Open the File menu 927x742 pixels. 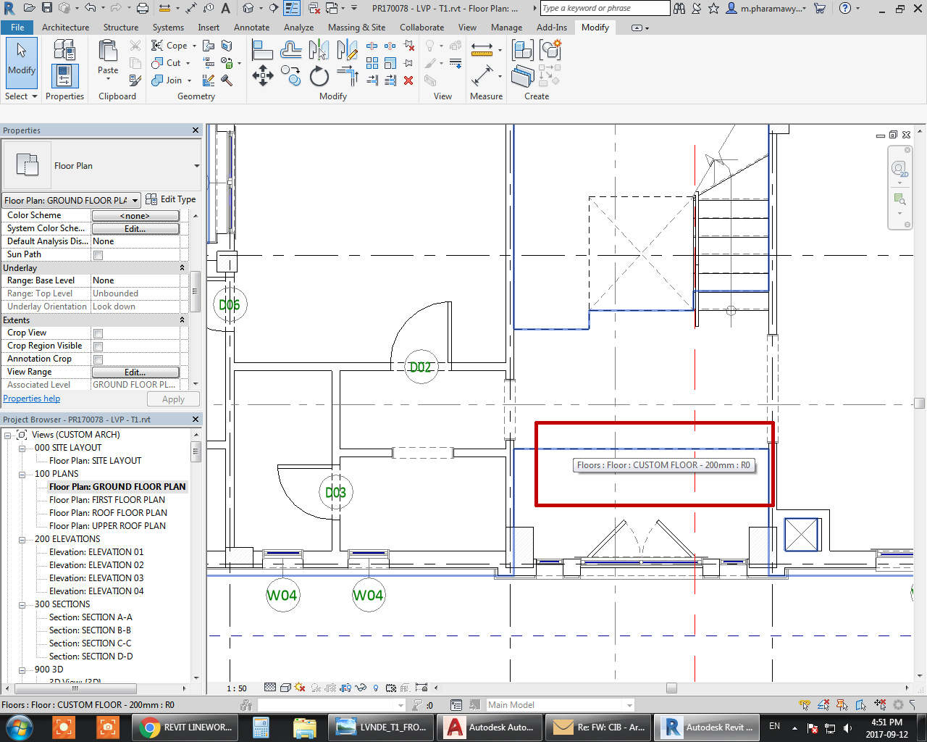(x=17, y=28)
